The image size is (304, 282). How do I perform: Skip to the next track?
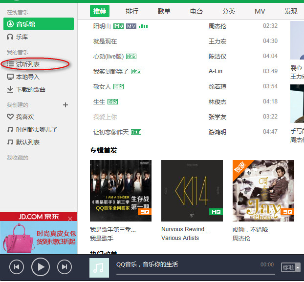(64, 267)
